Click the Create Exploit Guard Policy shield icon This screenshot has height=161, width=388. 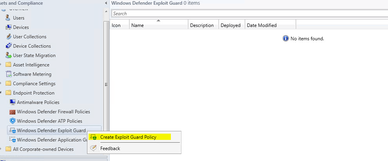[x=94, y=137]
